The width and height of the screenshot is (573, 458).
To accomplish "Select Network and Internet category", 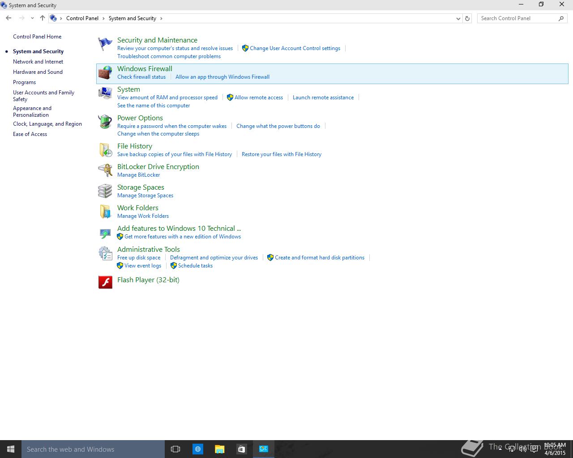I will (x=38, y=62).
